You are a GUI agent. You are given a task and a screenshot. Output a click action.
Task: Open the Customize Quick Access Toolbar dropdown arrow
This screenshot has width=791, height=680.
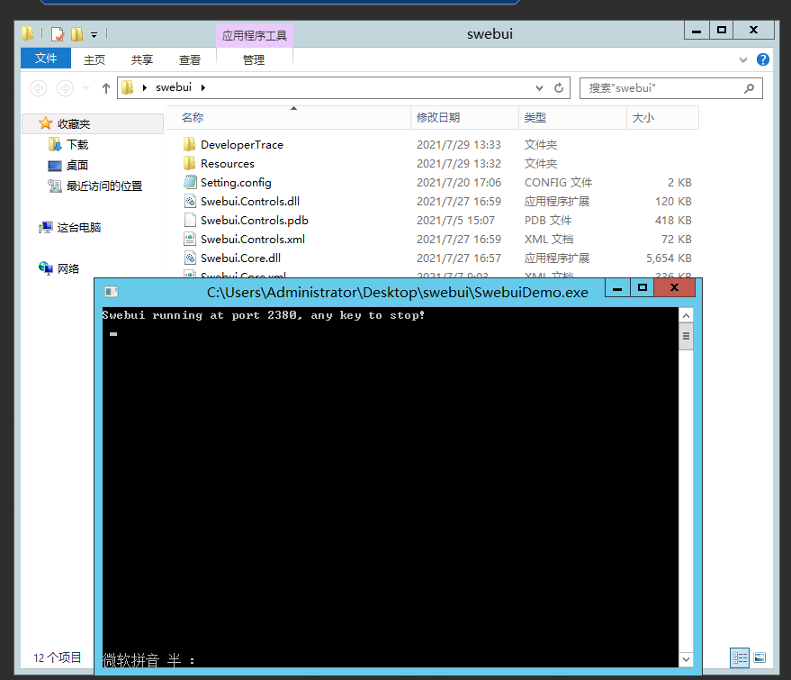pyautogui.click(x=94, y=35)
